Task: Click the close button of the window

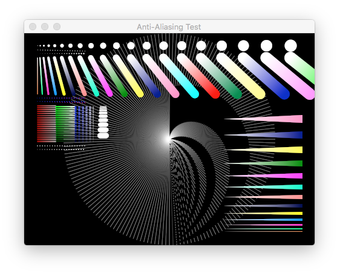Action: click(x=33, y=27)
